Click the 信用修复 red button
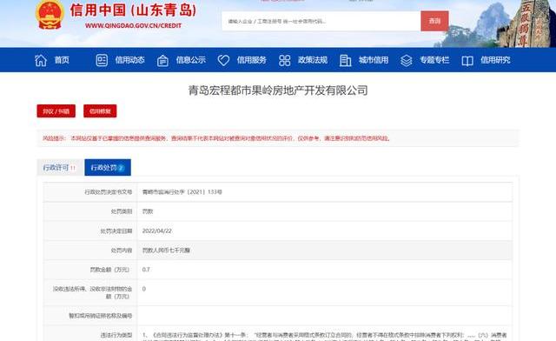556x341 pixels. [x=100, y=111]
